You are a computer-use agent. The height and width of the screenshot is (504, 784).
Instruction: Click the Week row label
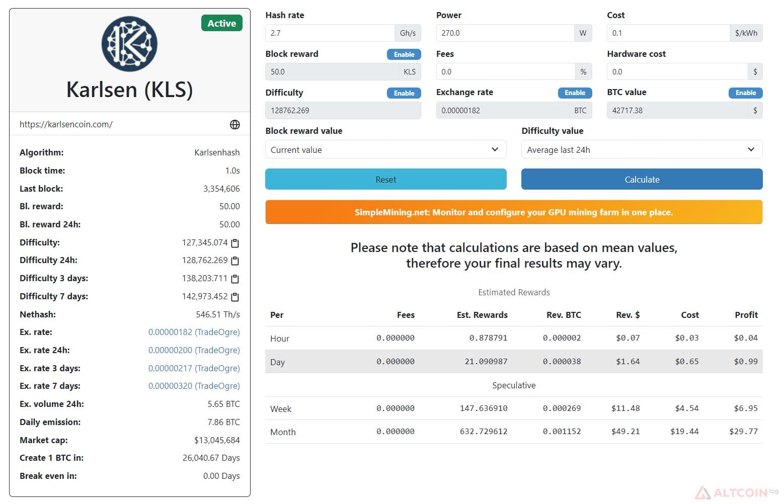coord(280,409)
